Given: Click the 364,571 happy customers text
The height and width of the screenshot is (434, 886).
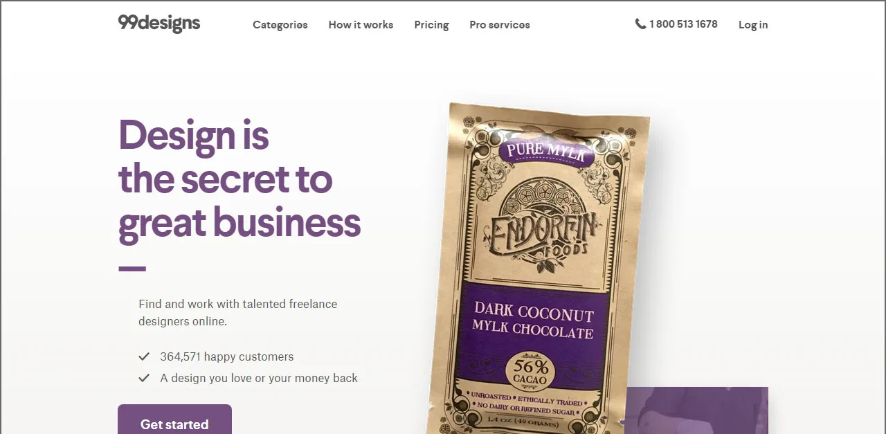Looking at the screenshot, I should [227, 356].
